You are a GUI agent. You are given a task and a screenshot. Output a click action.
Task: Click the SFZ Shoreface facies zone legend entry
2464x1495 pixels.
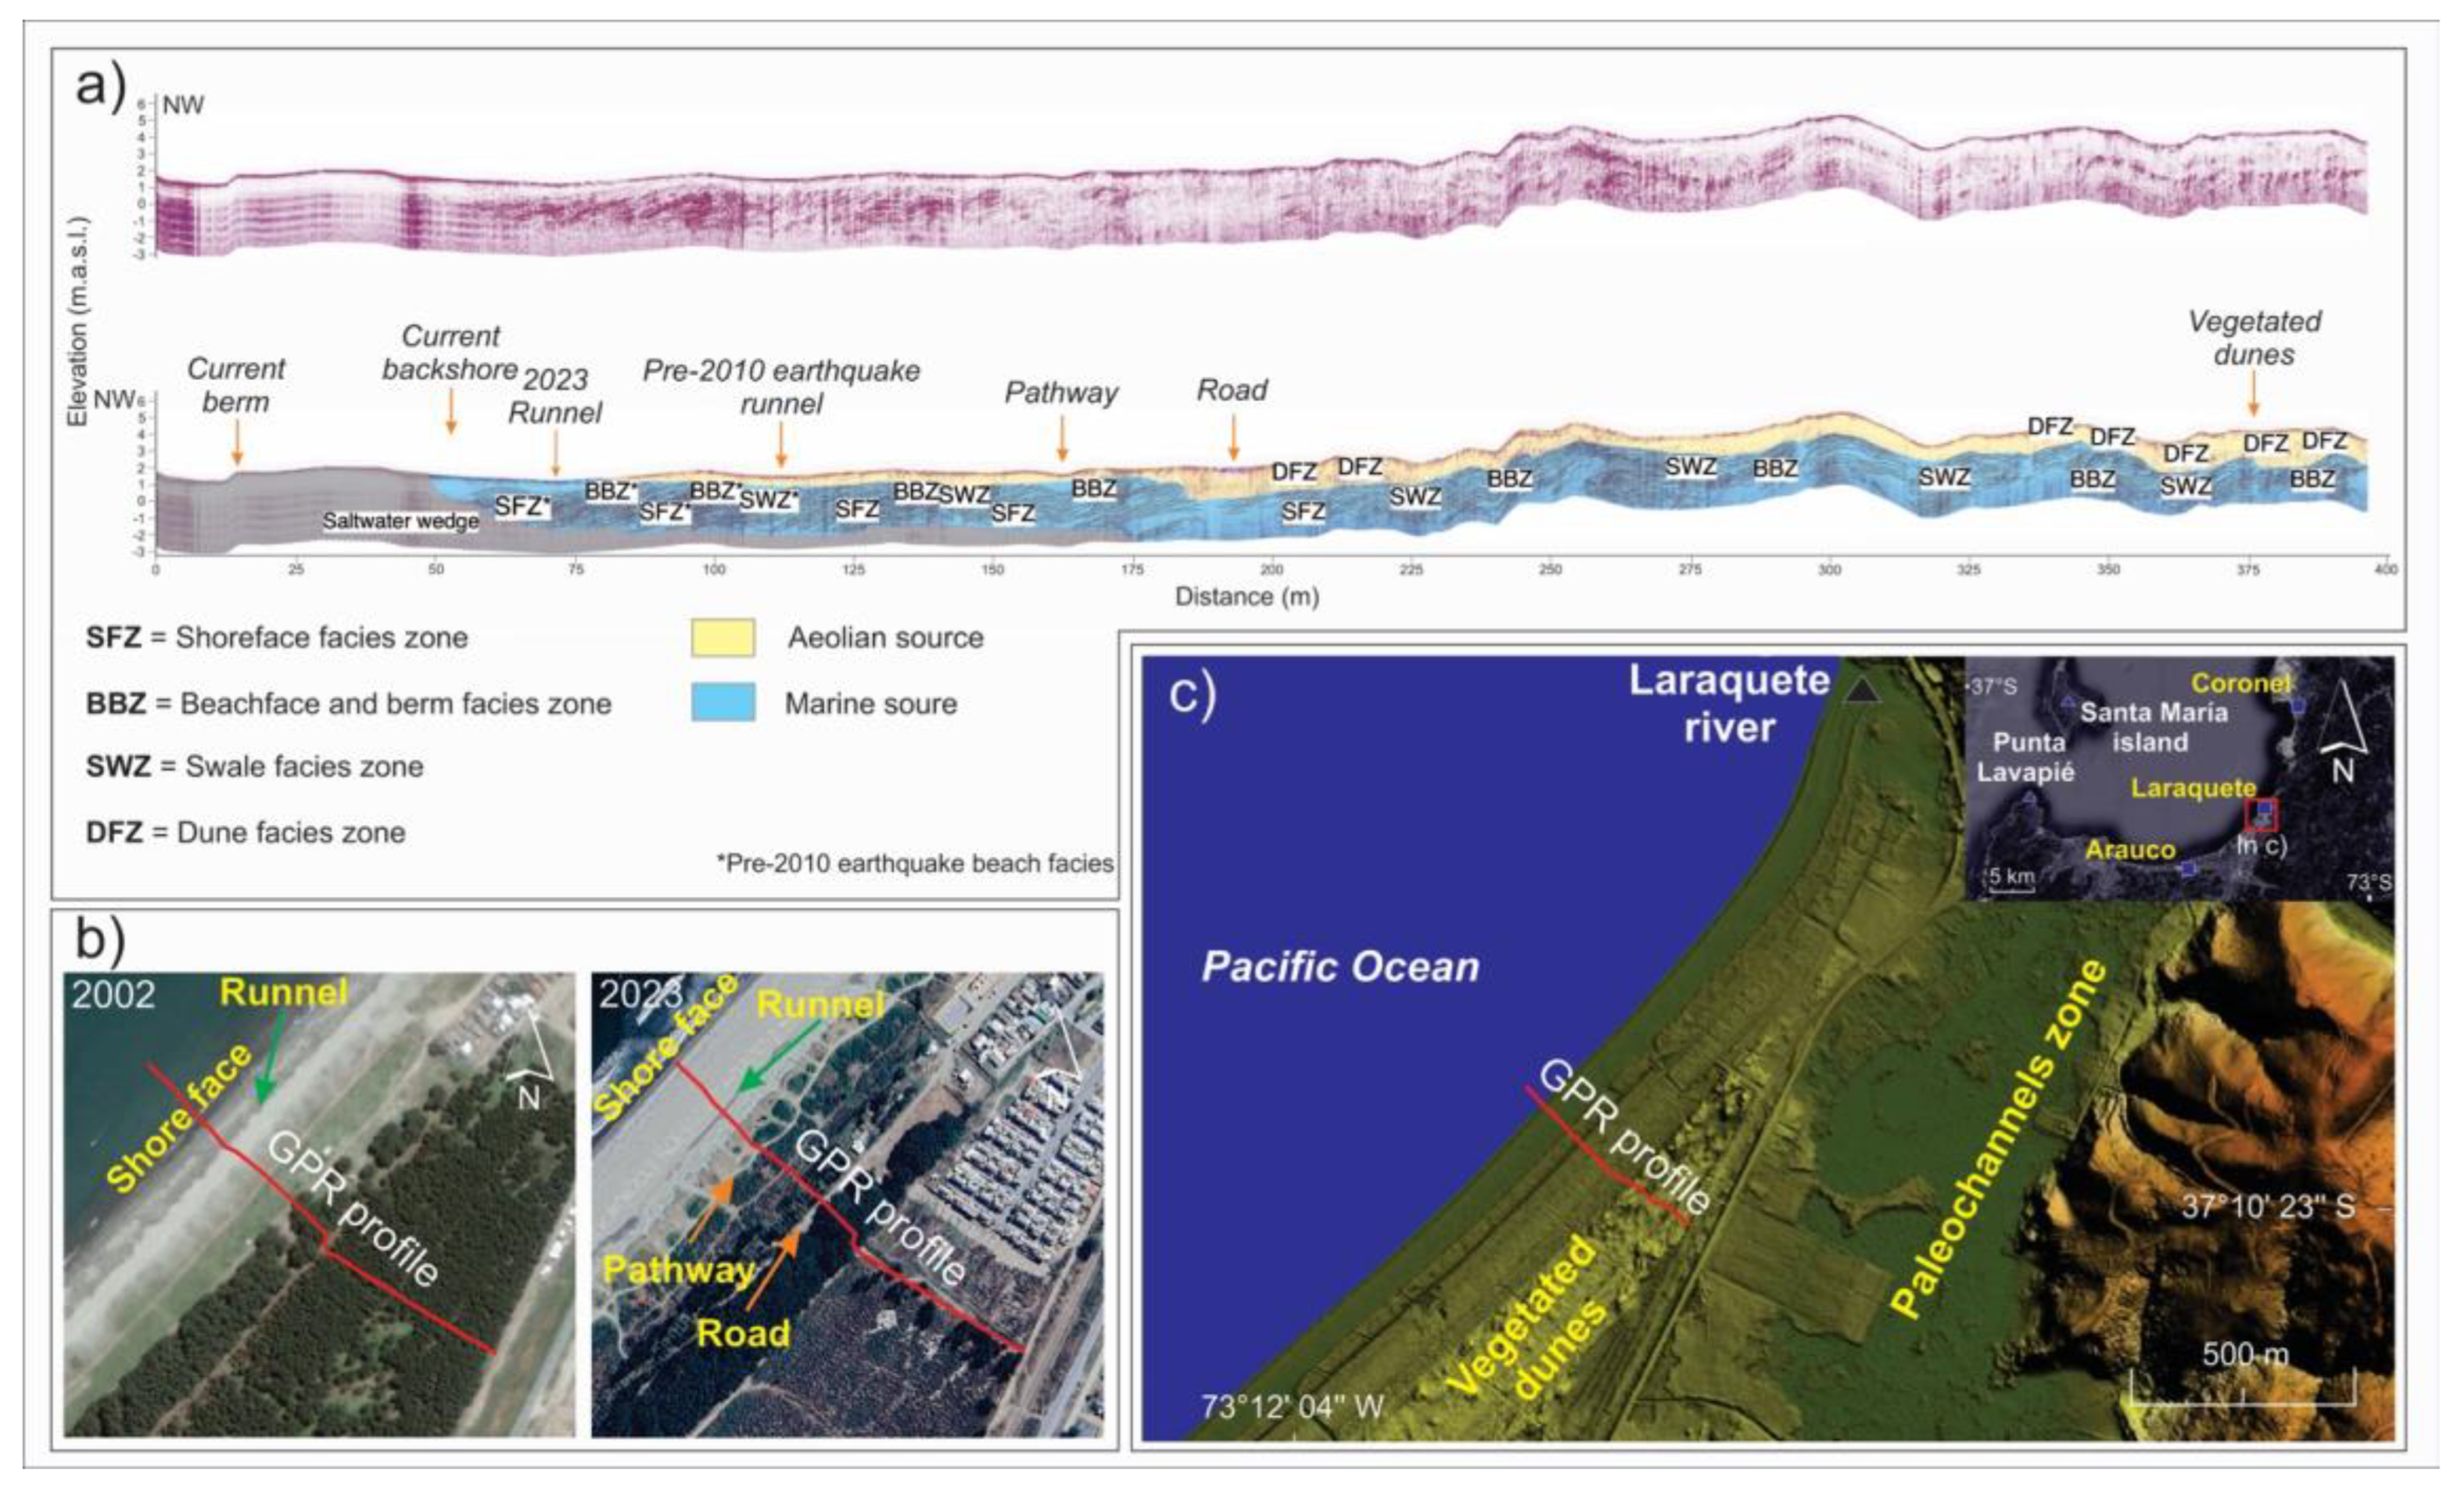coord(277,637)
